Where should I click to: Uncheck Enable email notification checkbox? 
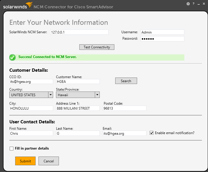click(151, 133)
